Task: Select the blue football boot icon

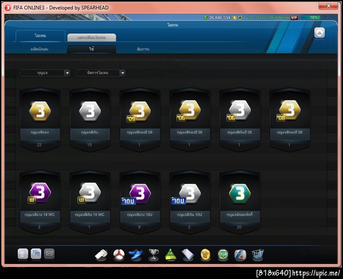Action: tap(136, 255)
